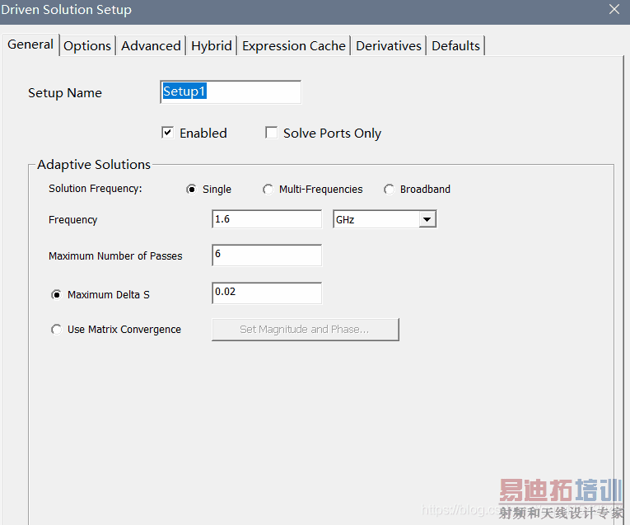Screen dimensions: 630x525
Task: Open the Defaults tab
Action: pyautogui.click(x=455, y=46)
